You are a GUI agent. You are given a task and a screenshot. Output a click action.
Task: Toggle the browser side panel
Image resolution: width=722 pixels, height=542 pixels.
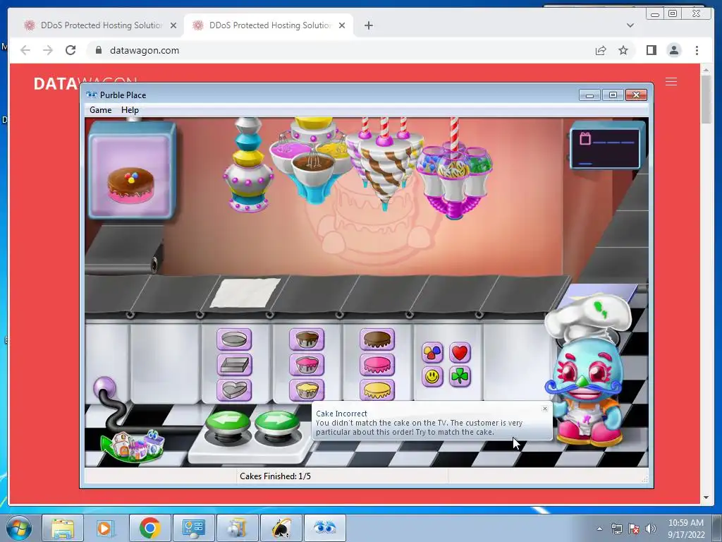[x=651, y=50]
